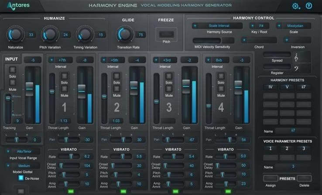Viewport: 322px width, 195px height.
Task: Solo harmony voice 1
Action: click(64, 76)
